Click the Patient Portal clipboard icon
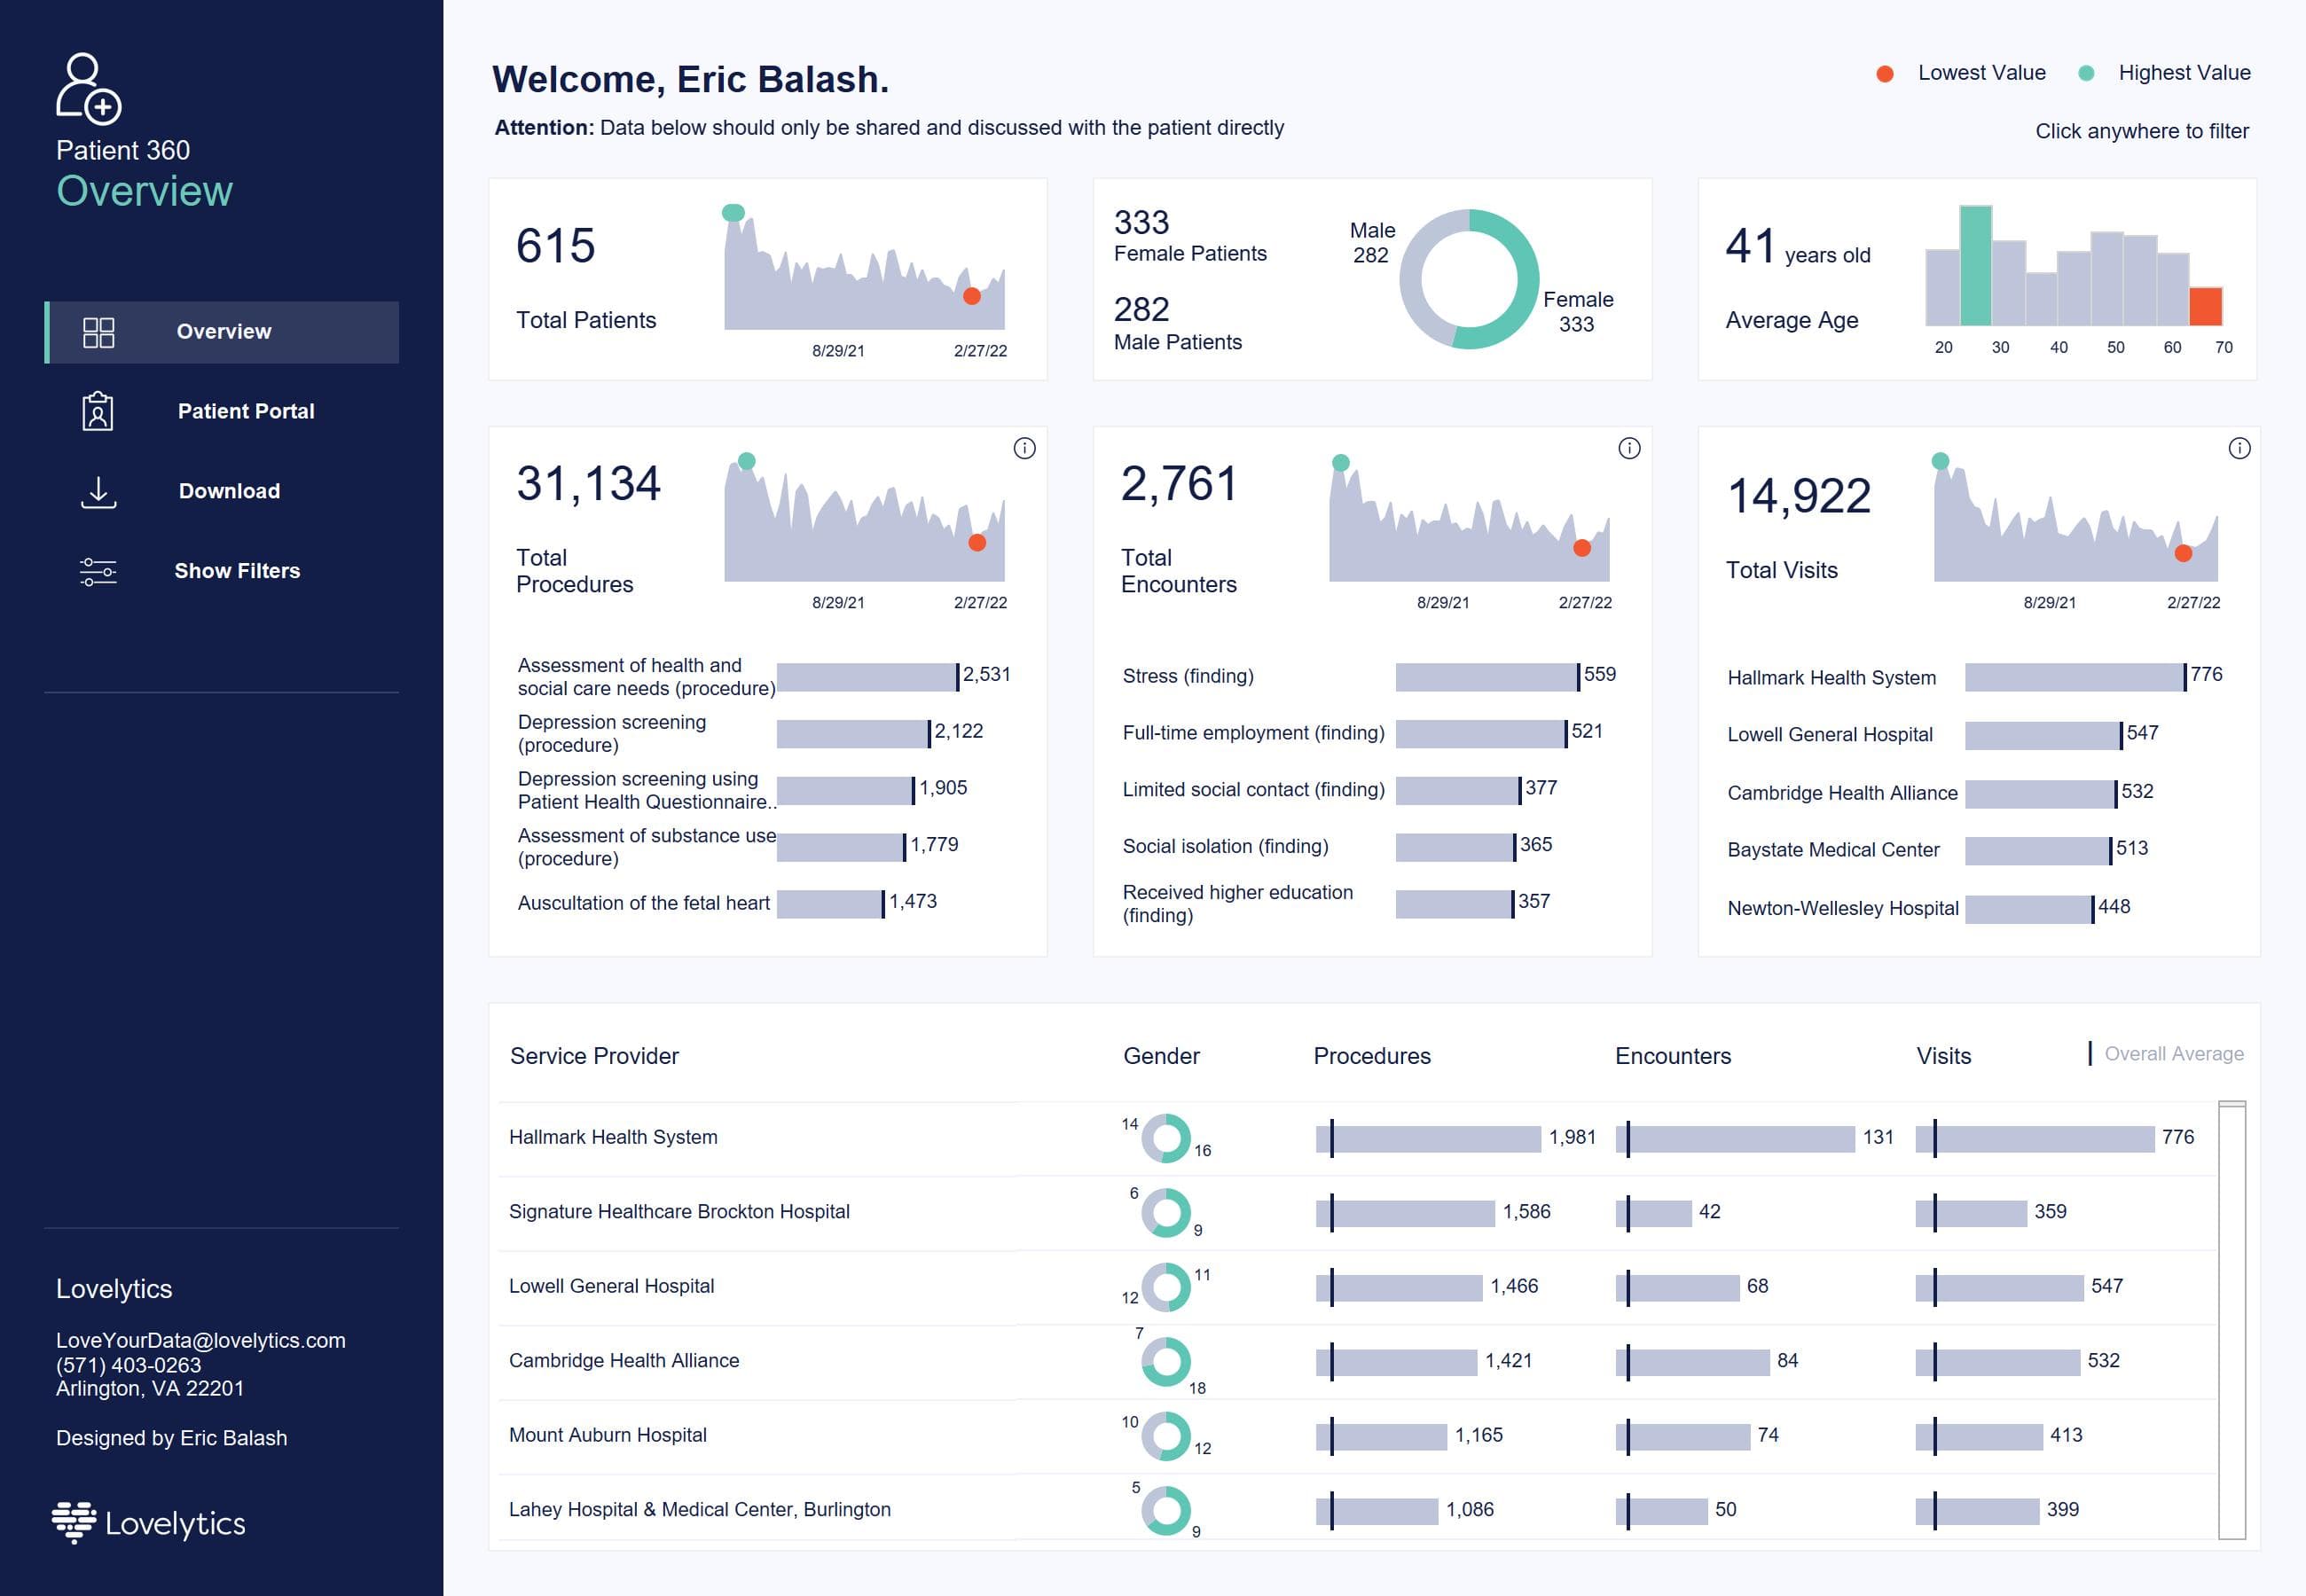 pos(97,411)
